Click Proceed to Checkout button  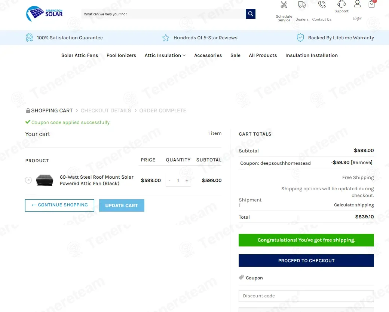(306, 260)
